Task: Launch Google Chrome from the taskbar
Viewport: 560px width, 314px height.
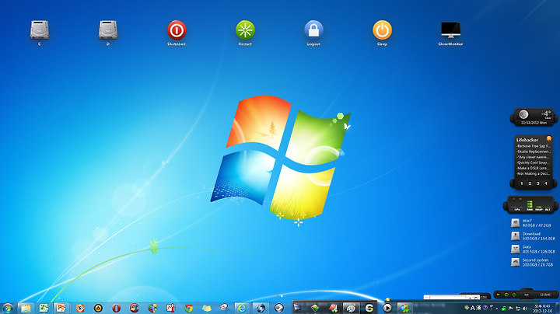Action: point(188,308)
